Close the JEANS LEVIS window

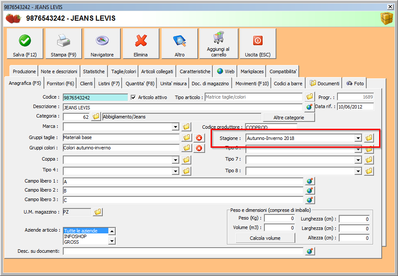coord(390,7)
